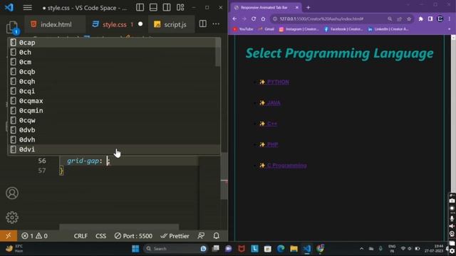Open the Manage gear in VS Code
Viewport: 456px width, 256px height.
coord(12,218)
